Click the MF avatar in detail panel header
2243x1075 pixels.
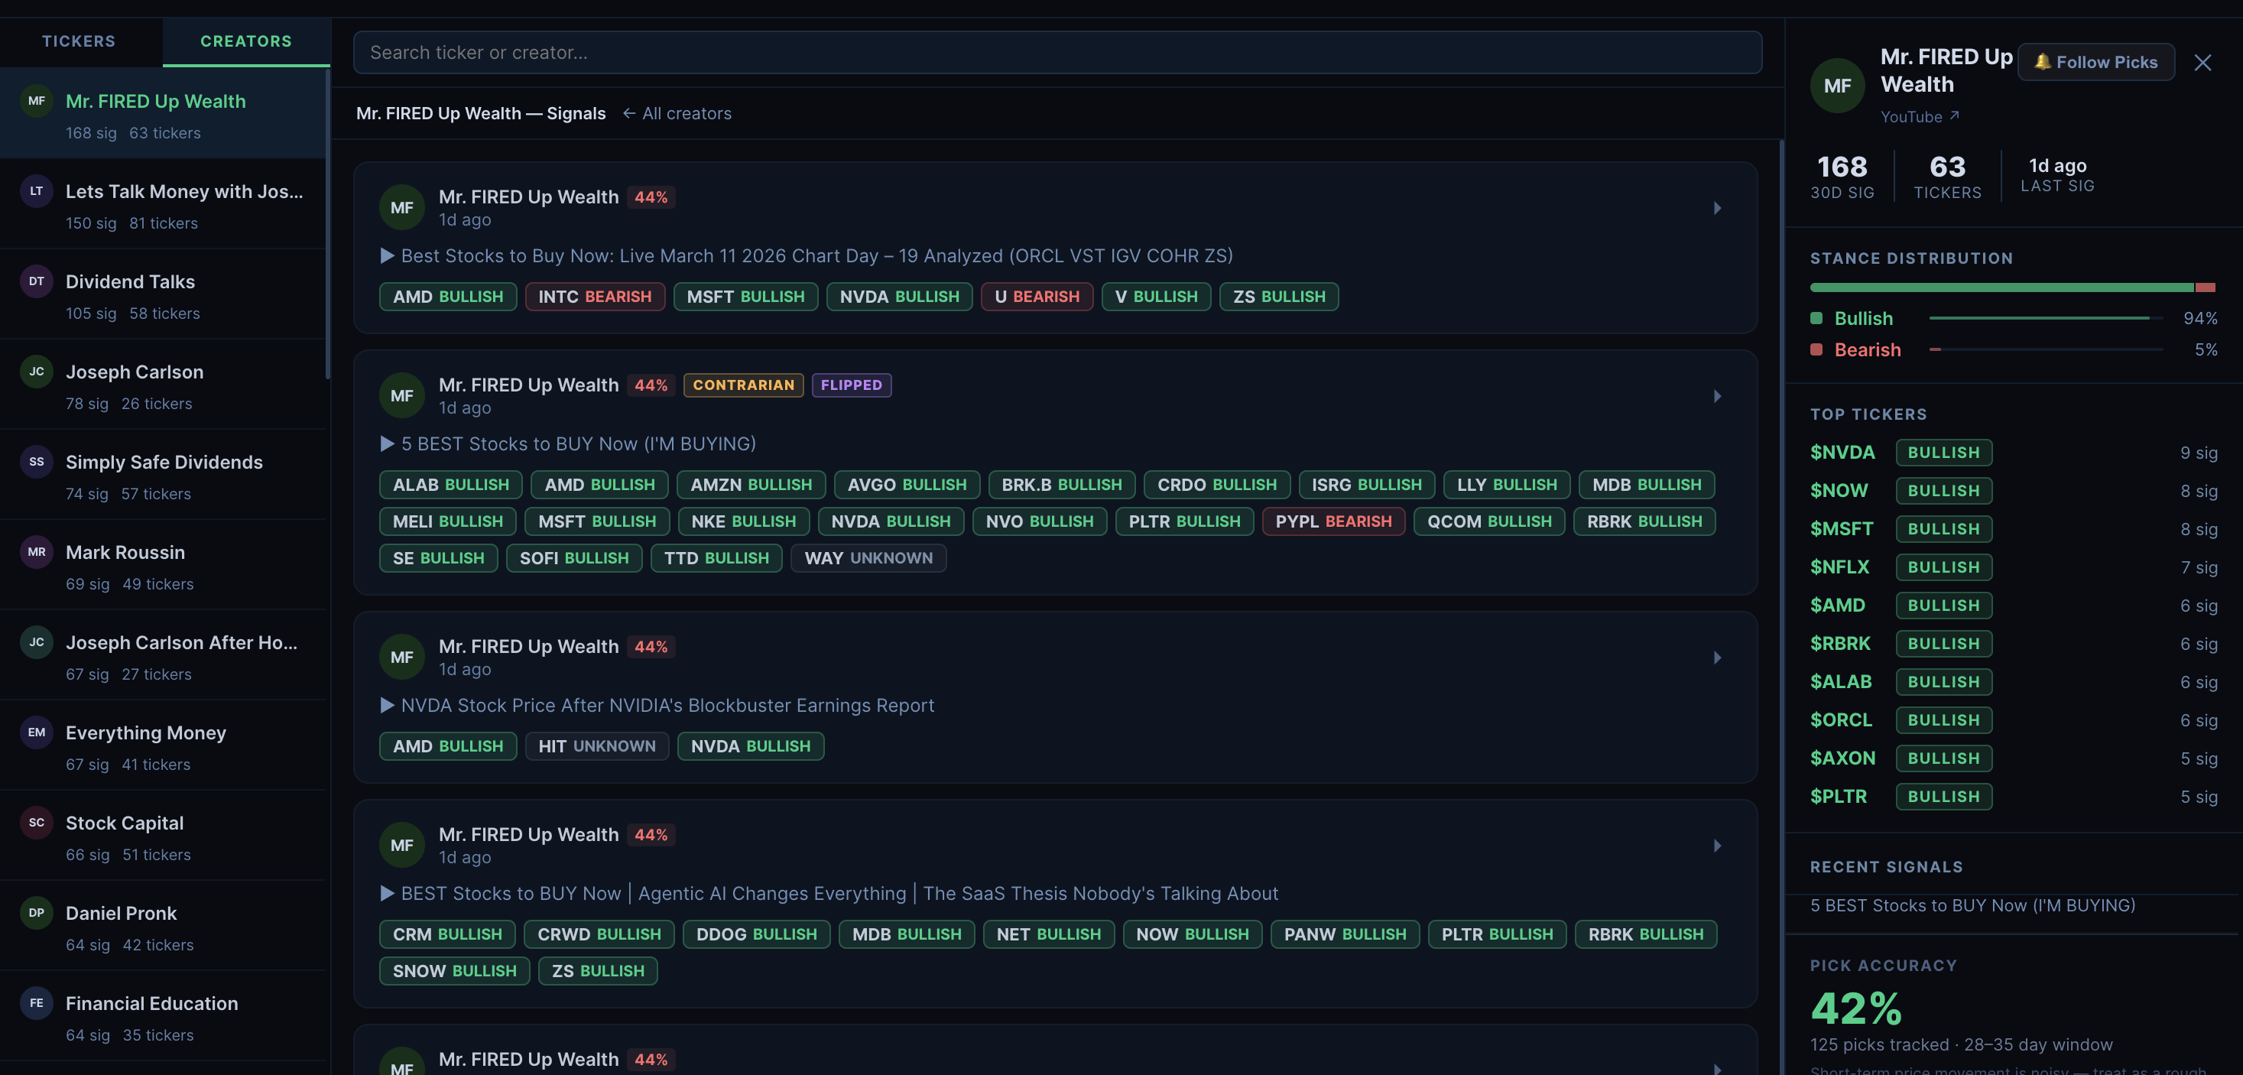click(x=1837, y=86)
